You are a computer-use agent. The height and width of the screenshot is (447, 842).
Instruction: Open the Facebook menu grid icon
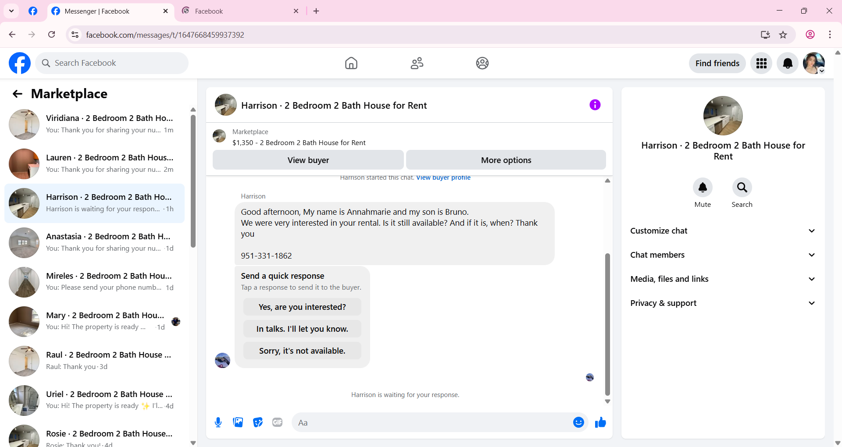(761, 64)
